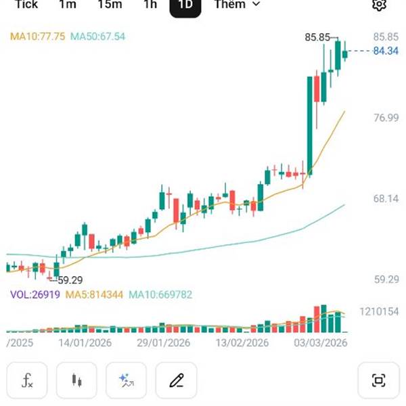This screenshot has width=406, height=406.
Task: Open the AI sparkle trend analysis tool
Action: coord(127,380)
